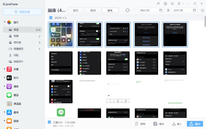Screen dimensions: 206x129
Task: Open the feedback notes icon
Action: [x=172, y=4]
